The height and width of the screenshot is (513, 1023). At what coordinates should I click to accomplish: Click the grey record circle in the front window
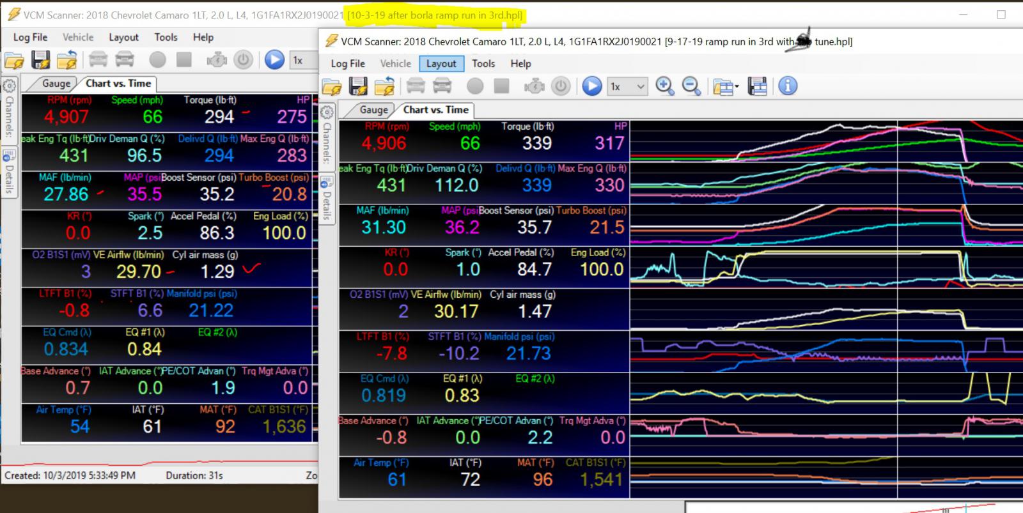pyautogui.click(x=474, y=86)
